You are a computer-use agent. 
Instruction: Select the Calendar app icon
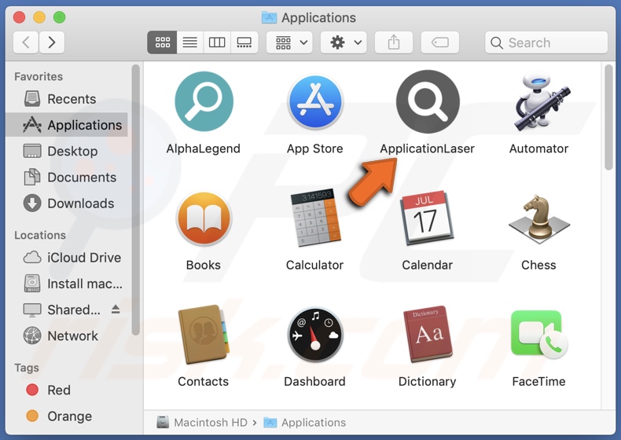(x=427, y=218)
